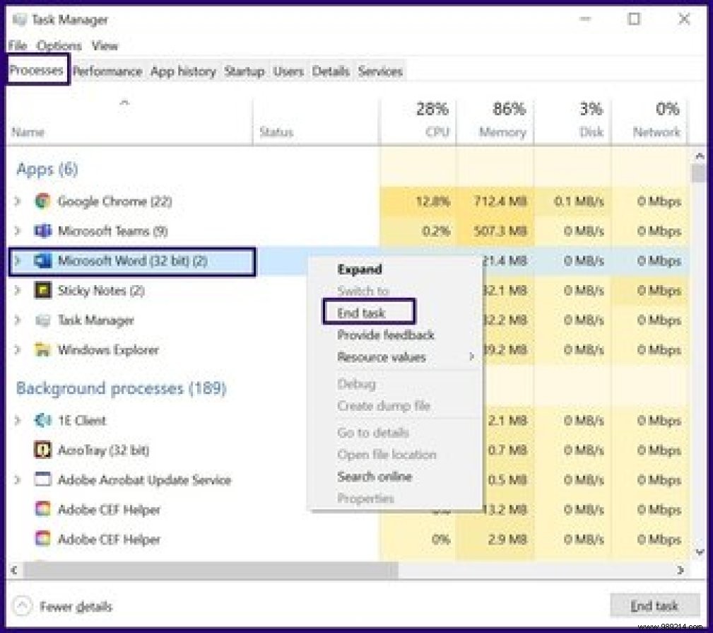
Task: Select the Windows Explorer row name
Action: click(108, 350)
